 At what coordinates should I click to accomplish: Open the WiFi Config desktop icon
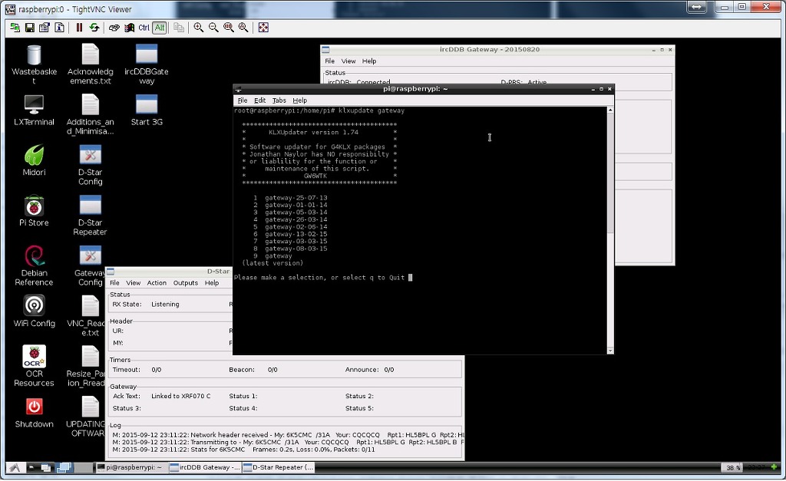coord(34,311)
